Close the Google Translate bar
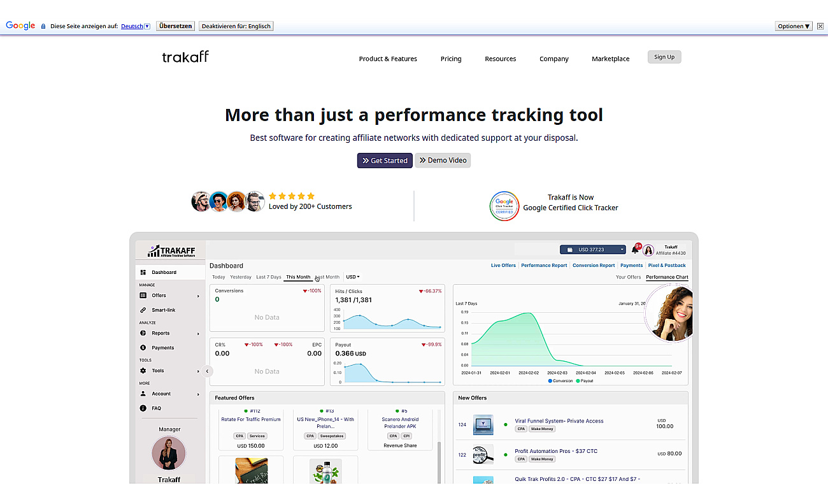The height and width of the screenshot is (502, 828). [820, 26]
